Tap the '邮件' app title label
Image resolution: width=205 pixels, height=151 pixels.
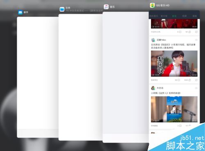[x=26, y=12]
